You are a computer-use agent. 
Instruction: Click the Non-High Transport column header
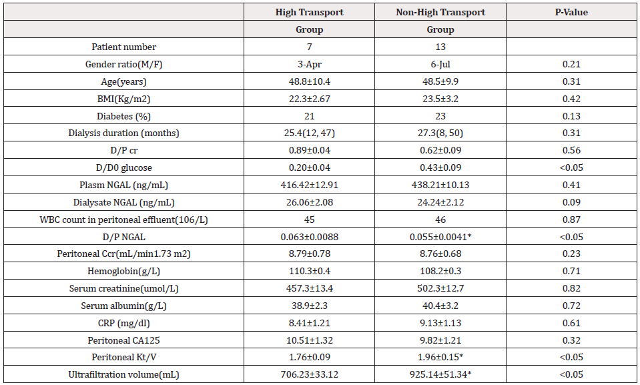pos(440,12)
